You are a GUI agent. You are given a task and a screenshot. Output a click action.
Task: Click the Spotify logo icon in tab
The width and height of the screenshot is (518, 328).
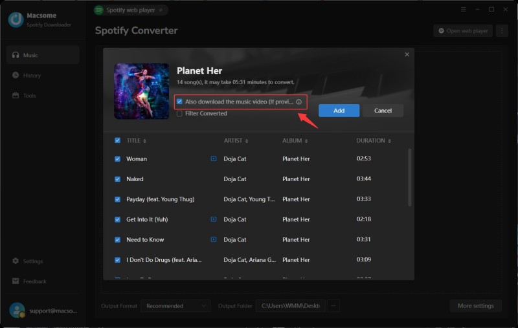pos(99,10)
